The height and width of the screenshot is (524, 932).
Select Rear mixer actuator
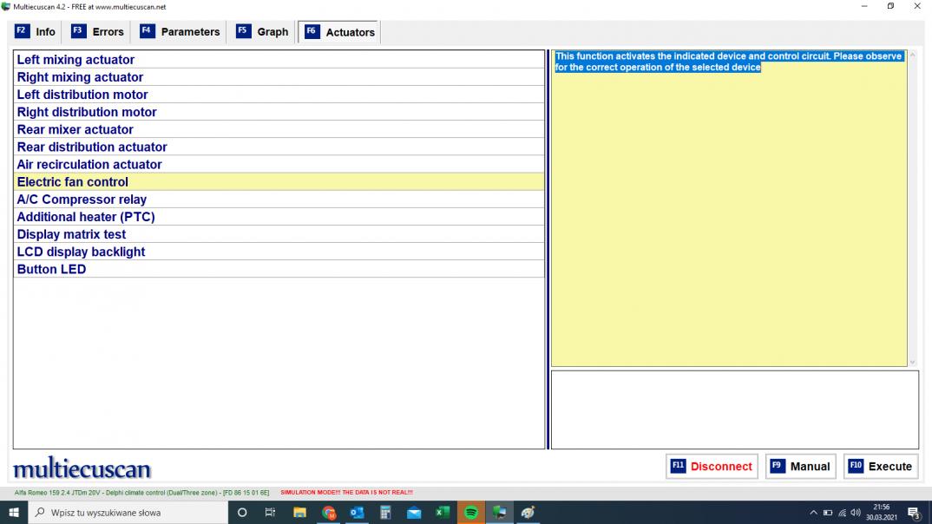click(279, 129)
